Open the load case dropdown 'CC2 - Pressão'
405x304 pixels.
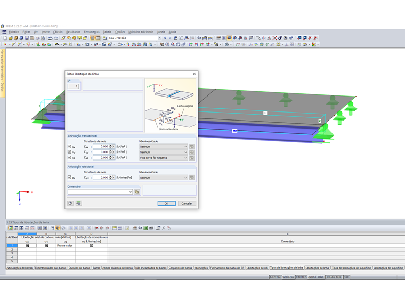click(159, 38)
